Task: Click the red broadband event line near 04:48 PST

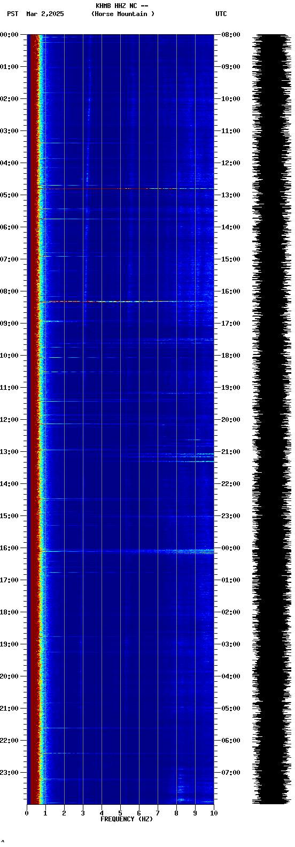Action: pos(125,188)
